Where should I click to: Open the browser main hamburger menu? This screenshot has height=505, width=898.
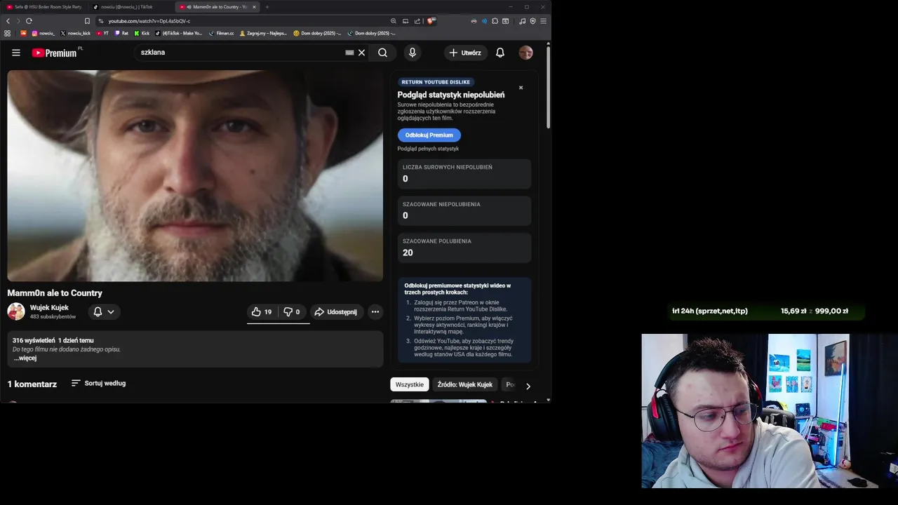click(x=544, y=21)
